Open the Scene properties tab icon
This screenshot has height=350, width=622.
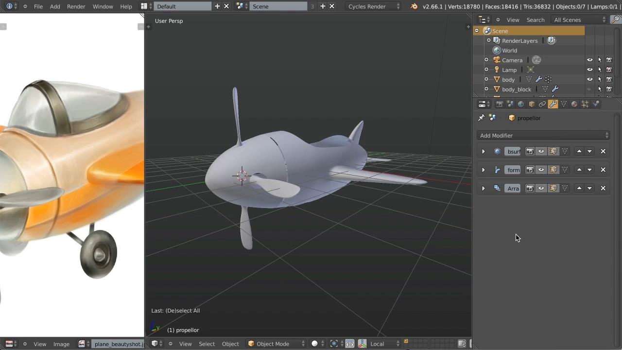coord(510,104)
